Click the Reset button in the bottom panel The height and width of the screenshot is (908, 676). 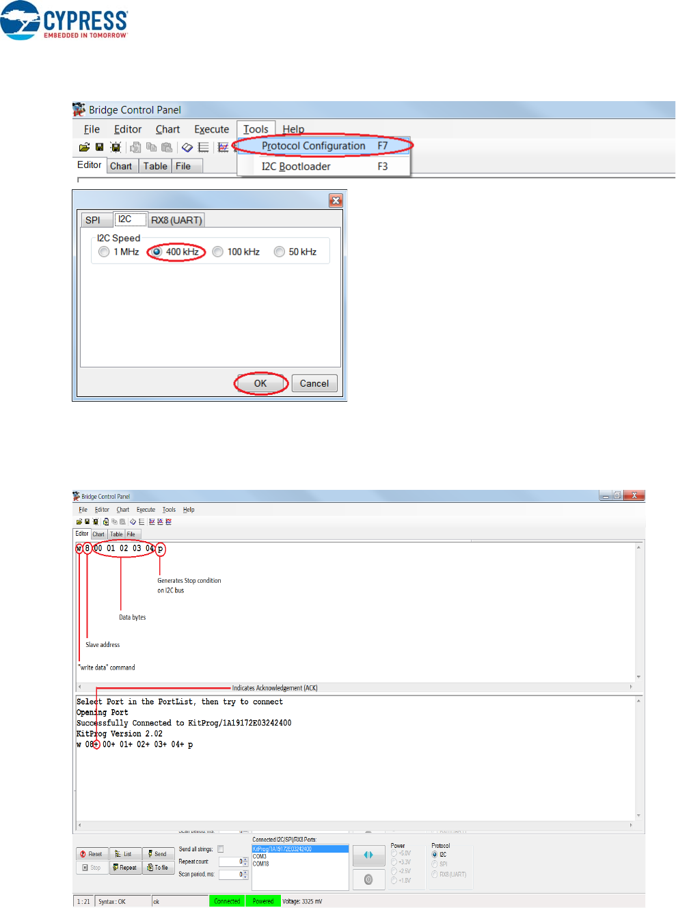point(92,854)
